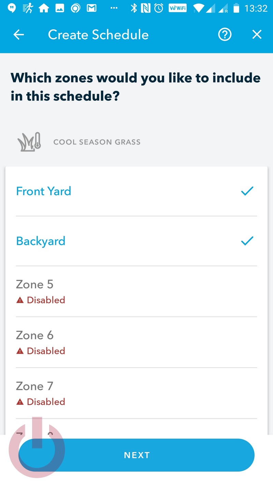Open Gmail notification in status bar
273x486 pixels.
pyautogui.click(x=91, y=8)
